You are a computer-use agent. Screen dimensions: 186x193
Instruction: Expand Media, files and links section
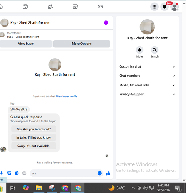click(147, 85)
